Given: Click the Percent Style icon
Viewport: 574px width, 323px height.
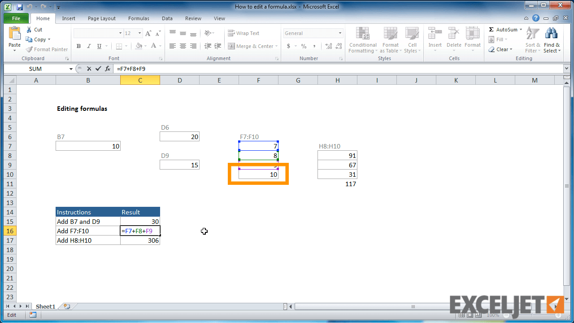Looking at the screenshot, I should point(303,46).
